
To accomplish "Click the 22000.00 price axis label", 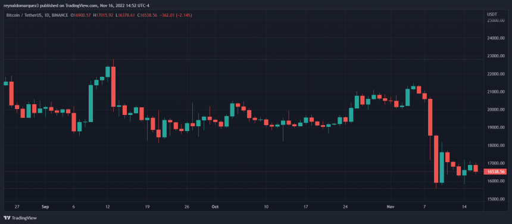I will click(x=496, y=74).
